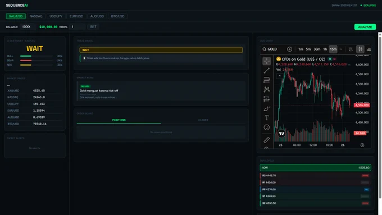Click the BULL sentiment progress bar
The image size is (382, 215).
[37, 56]
